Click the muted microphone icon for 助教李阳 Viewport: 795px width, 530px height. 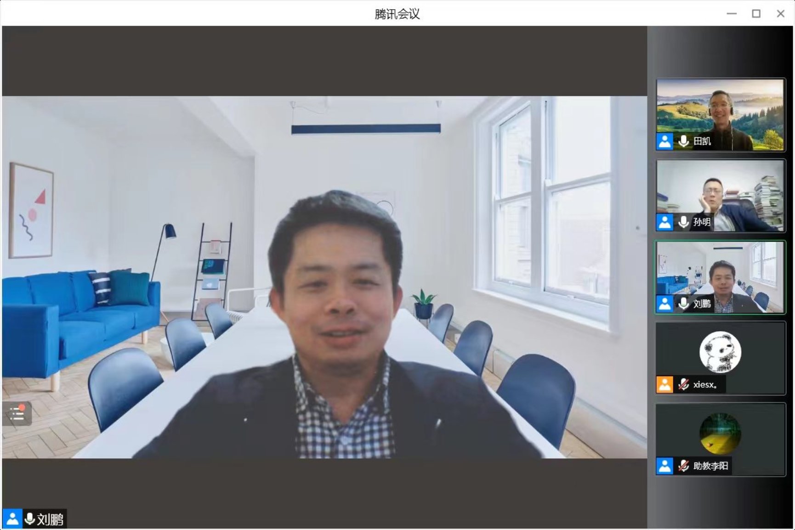(x=683, y=466)
